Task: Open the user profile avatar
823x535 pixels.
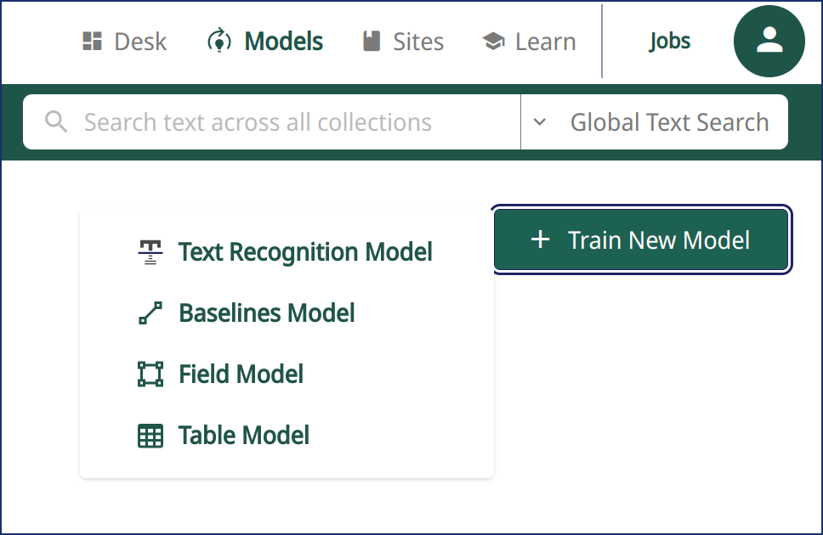Action: point(769,40)
